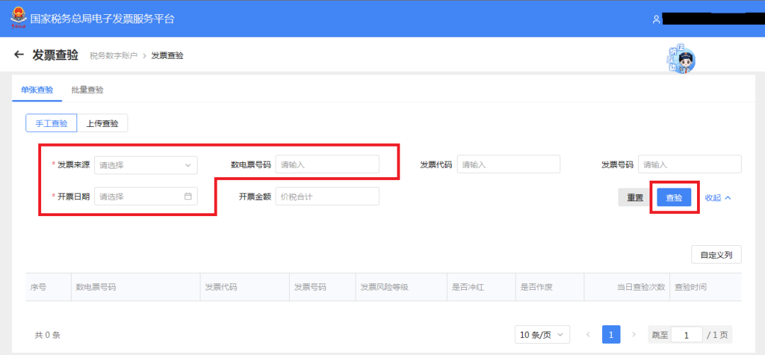Click the 发票查验 breadcrumb item
The image size is (765, 355).
coord(167,56)
